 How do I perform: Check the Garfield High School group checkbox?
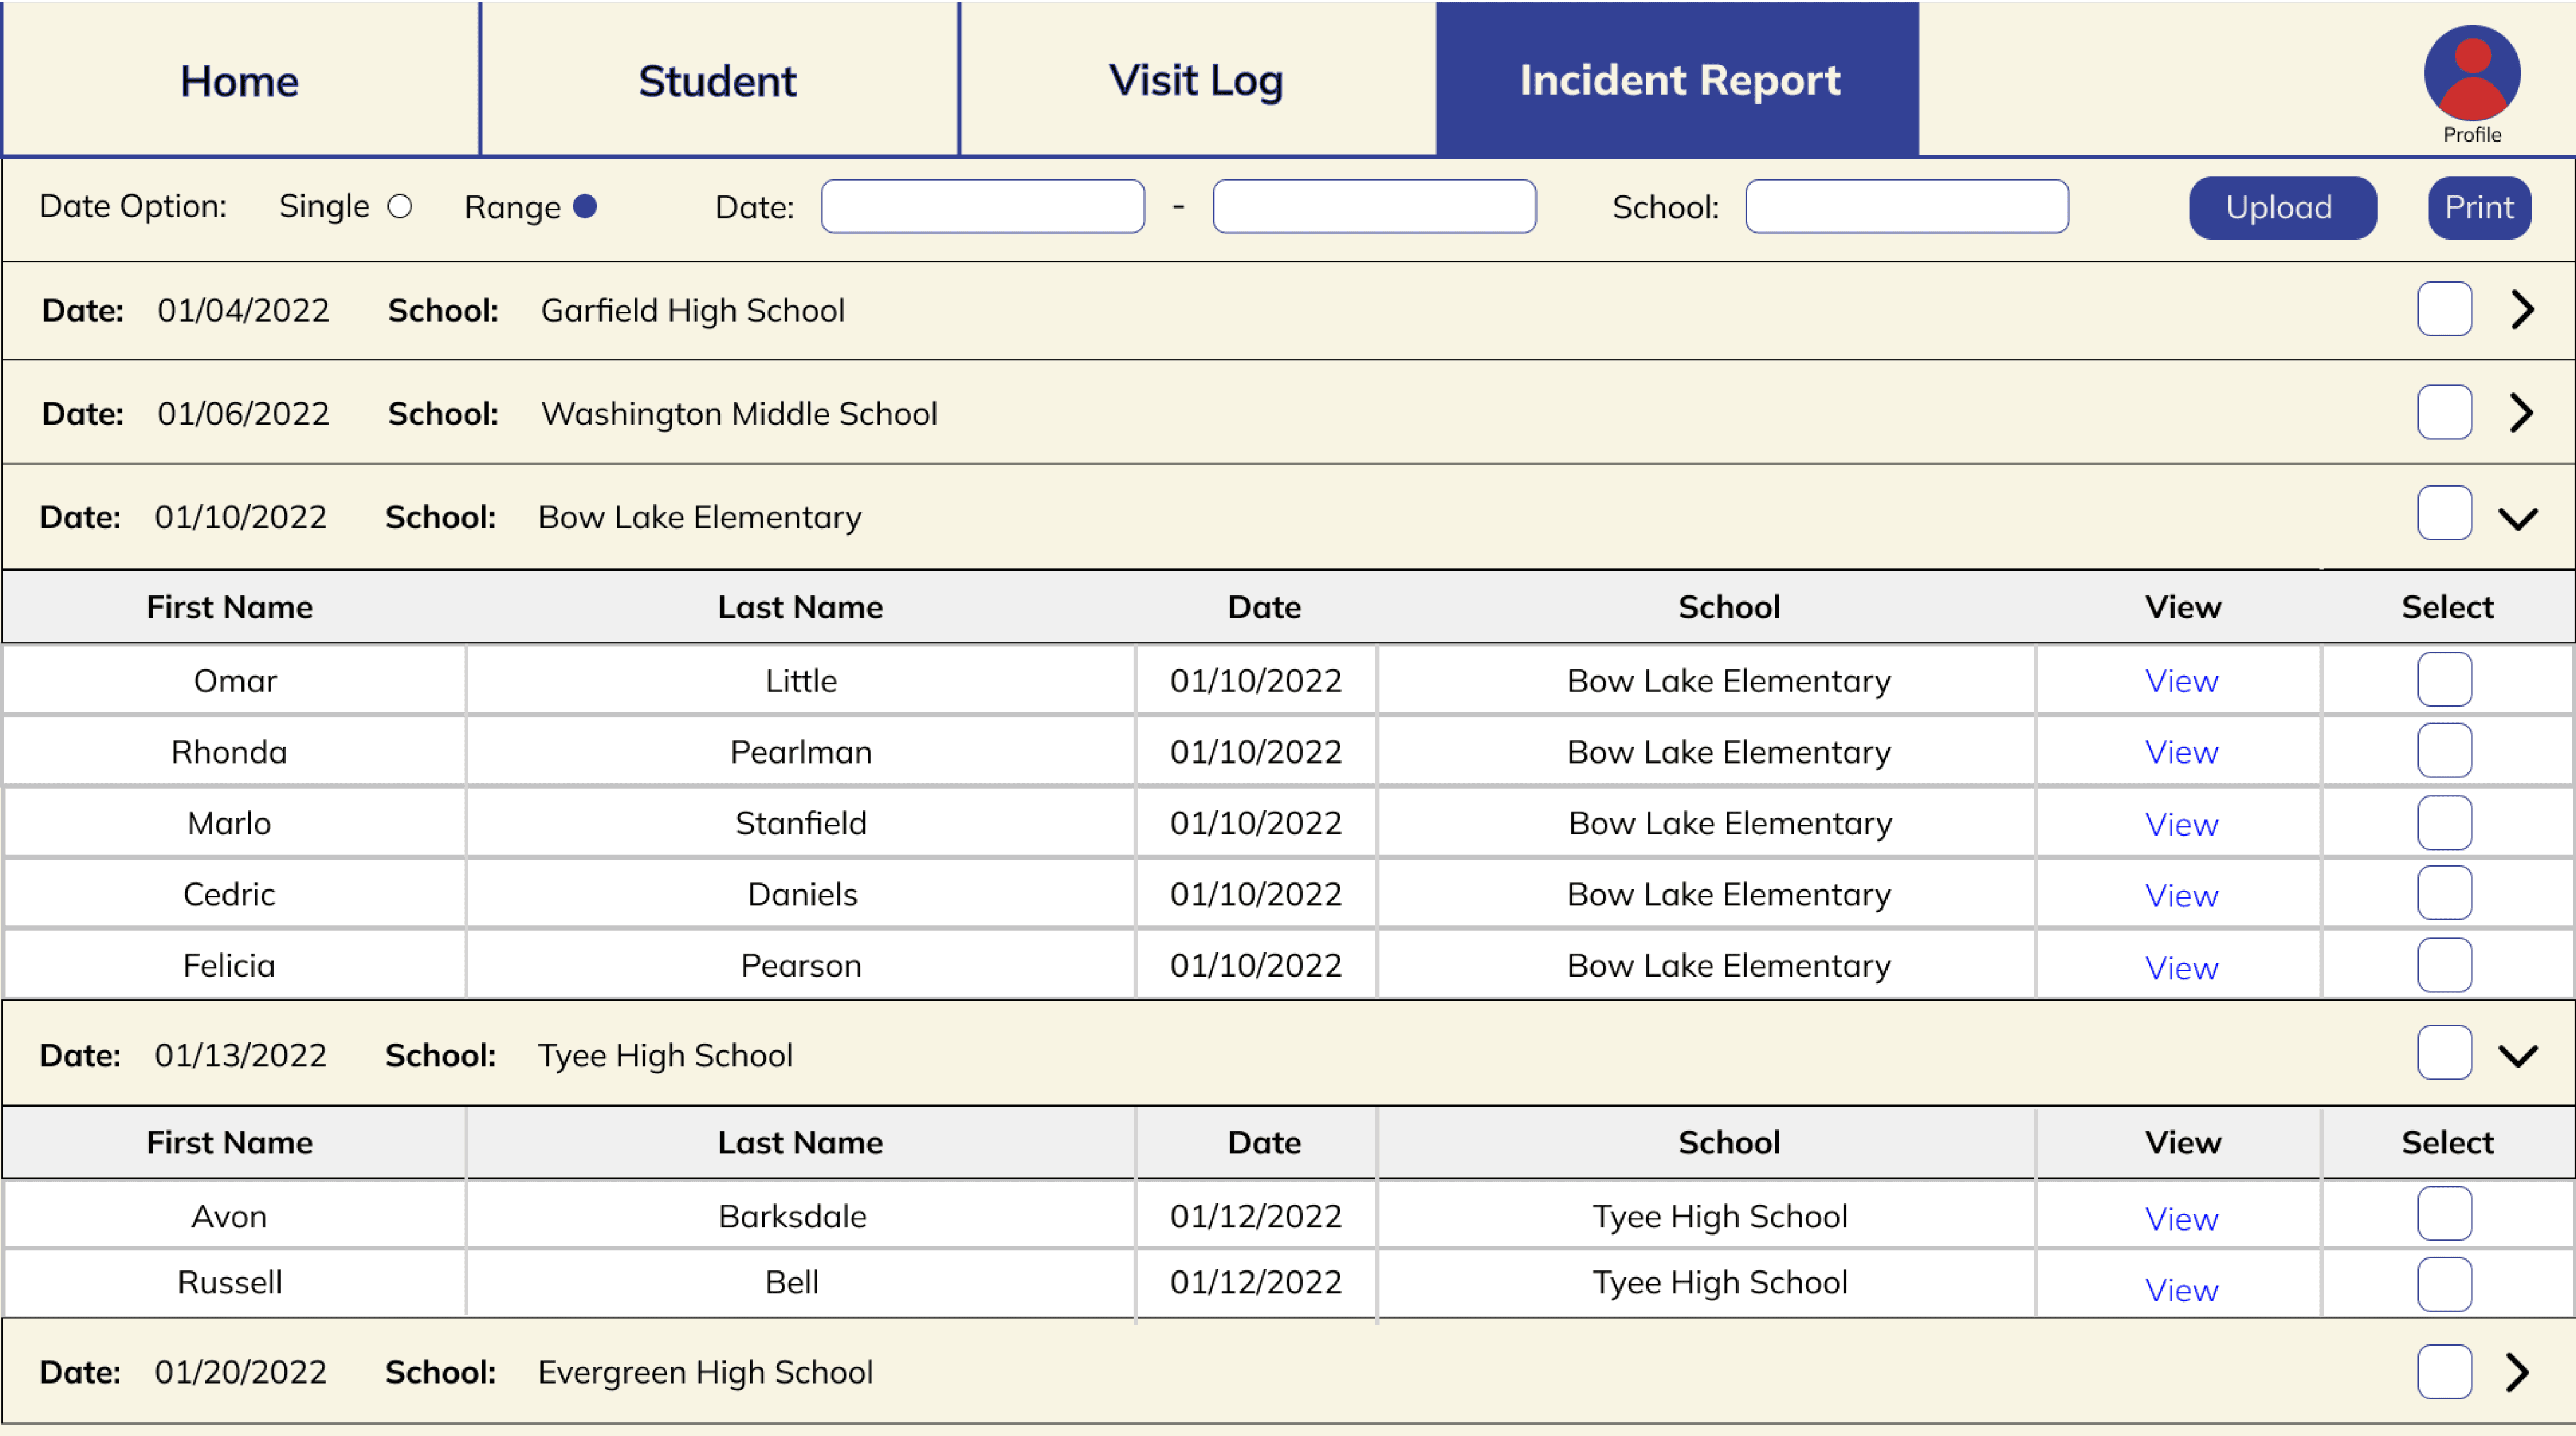(2444, 309)
